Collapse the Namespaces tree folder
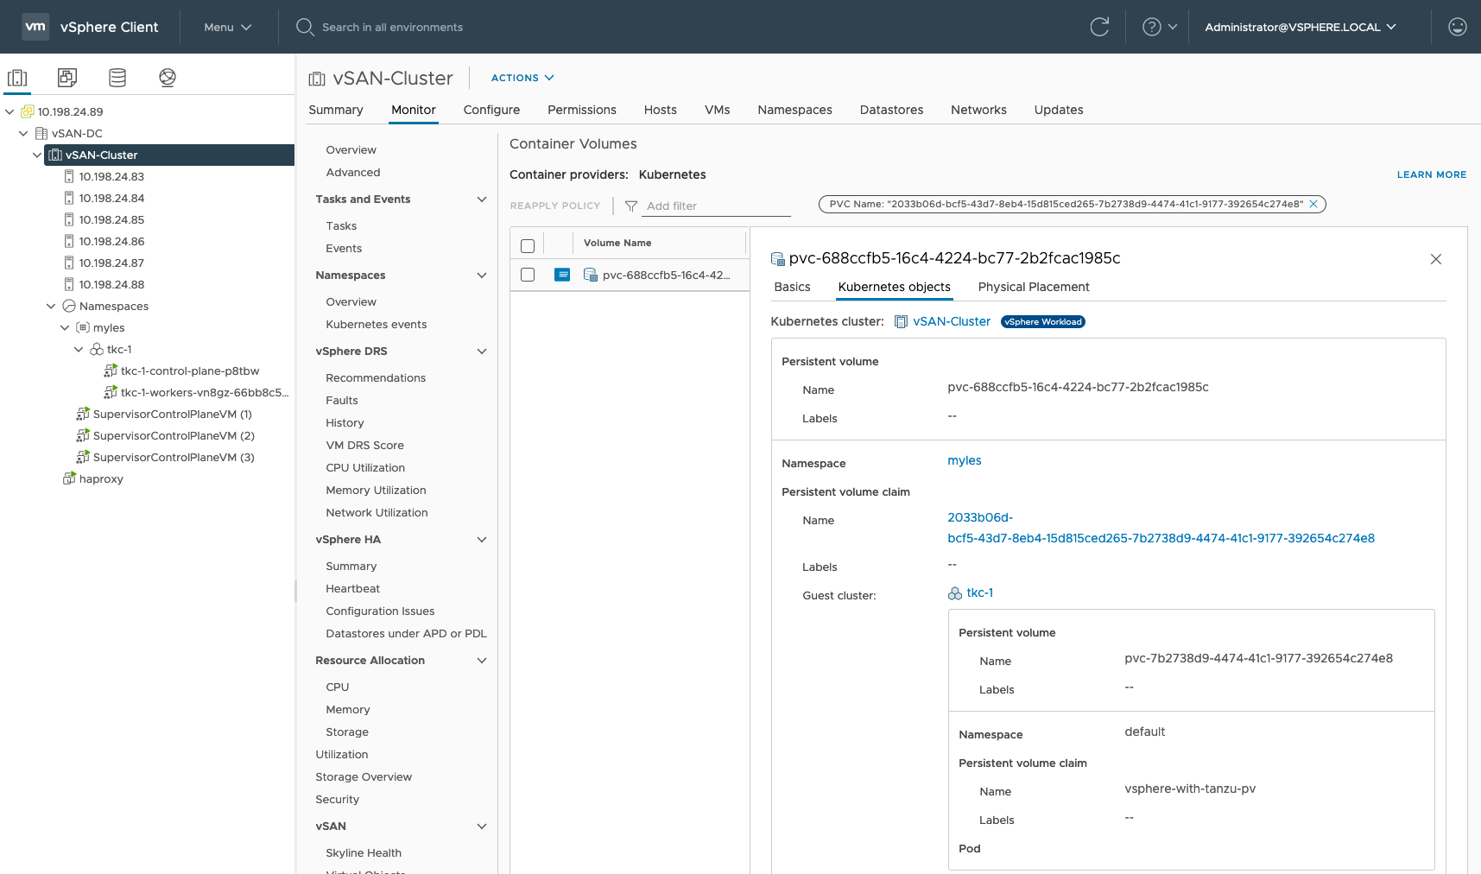1481x874 pixels. point(51,306)
